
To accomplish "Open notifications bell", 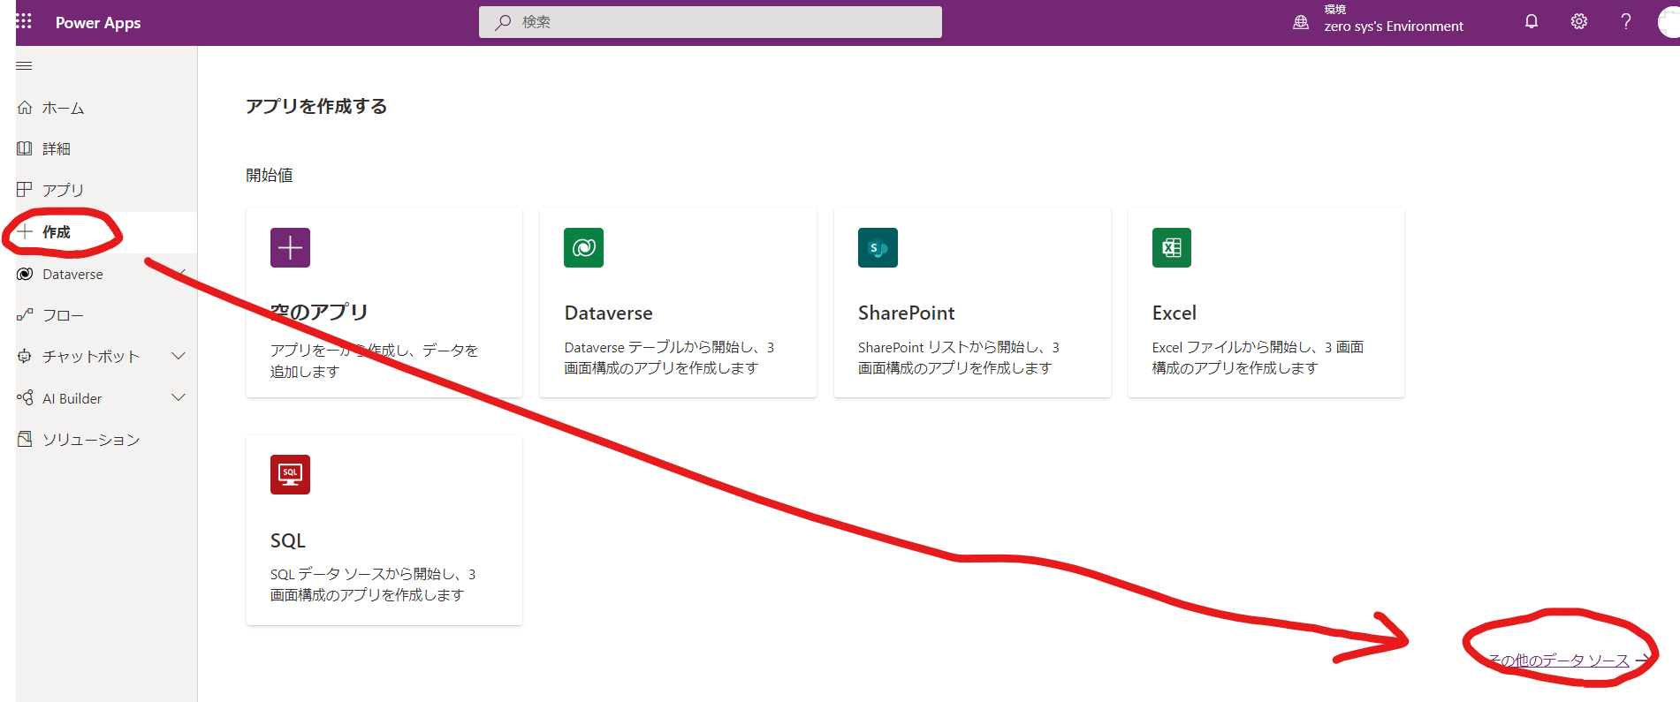I will point(1532,21).
